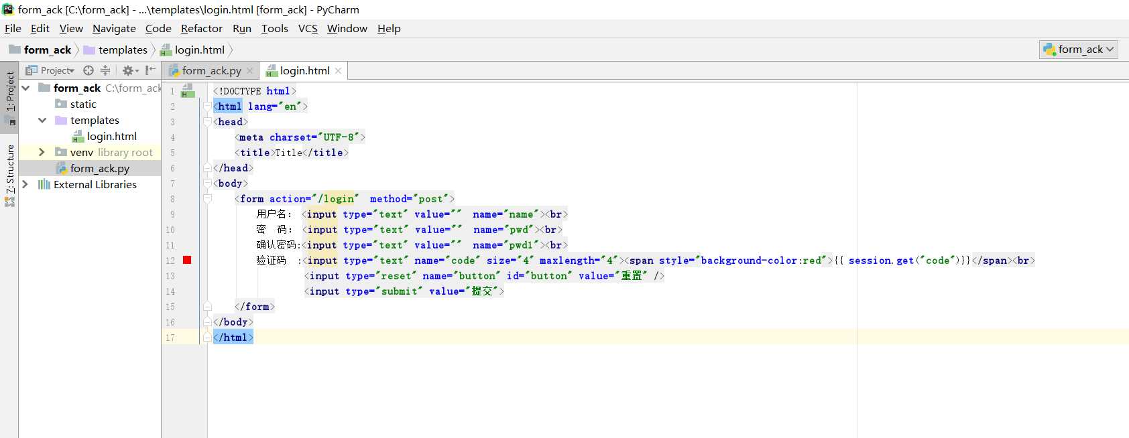
Task: Open the form_ack run configuration dropdown
Action: (x=1079, y=50)
